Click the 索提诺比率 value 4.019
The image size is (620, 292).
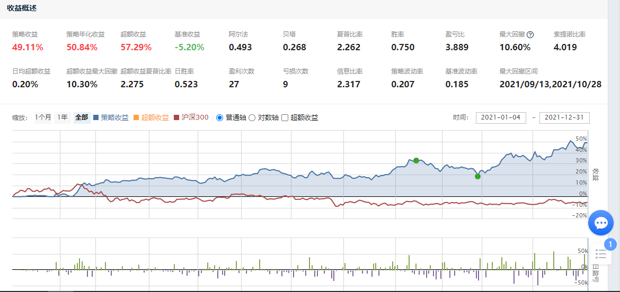565,48
